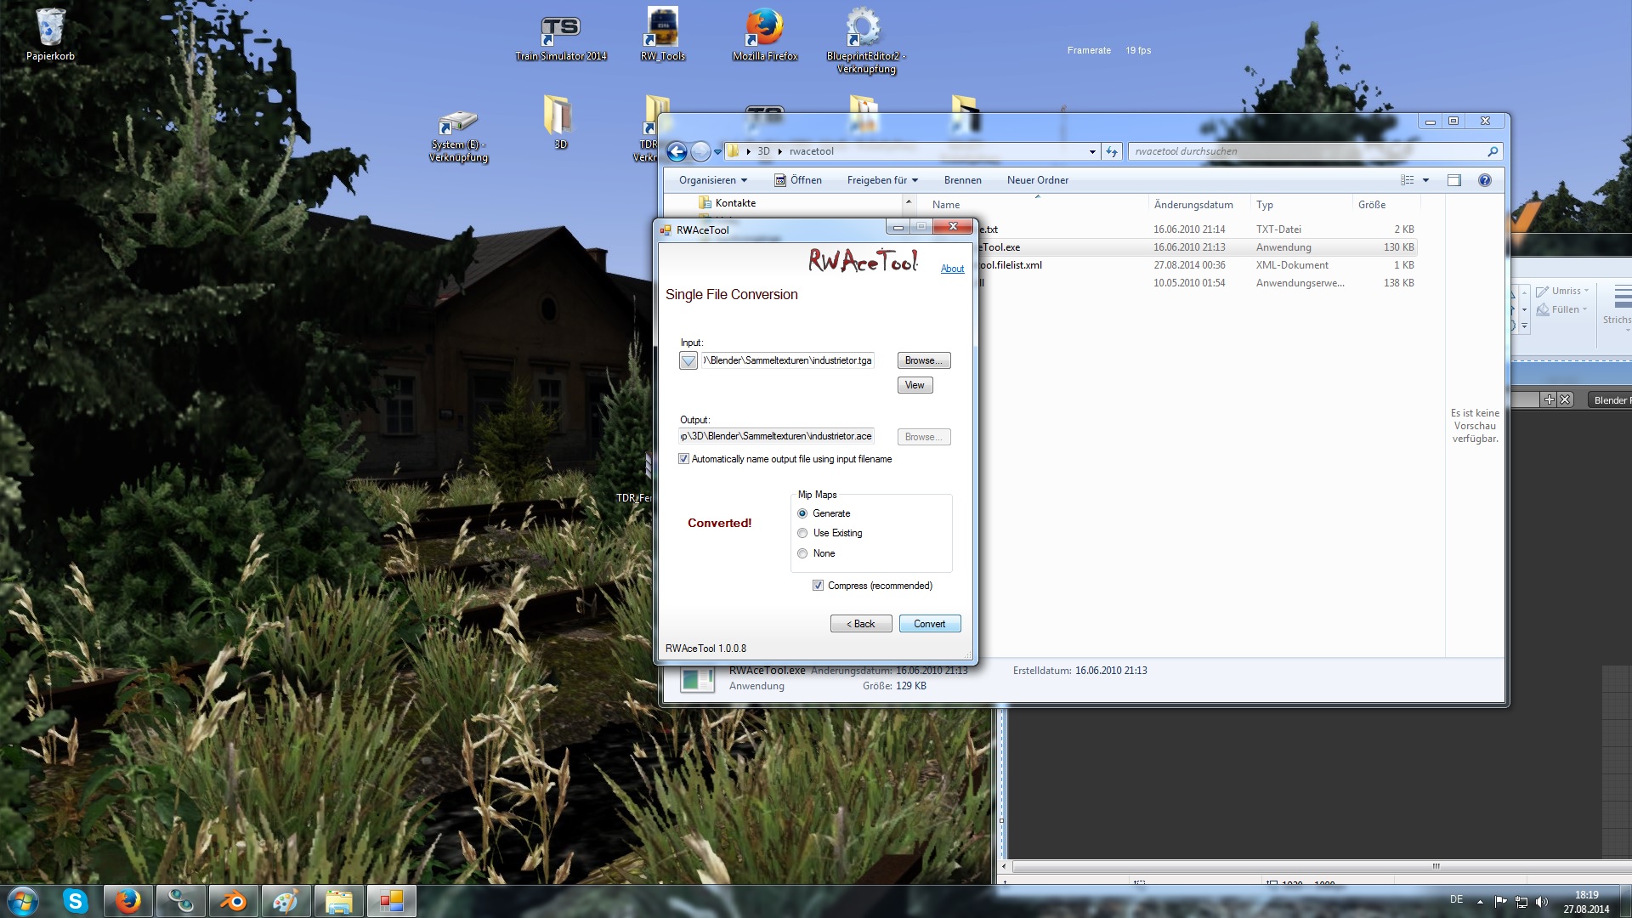Open the Action Center flag tray icon
The image size is (1632, 918).
(1500, 902)
